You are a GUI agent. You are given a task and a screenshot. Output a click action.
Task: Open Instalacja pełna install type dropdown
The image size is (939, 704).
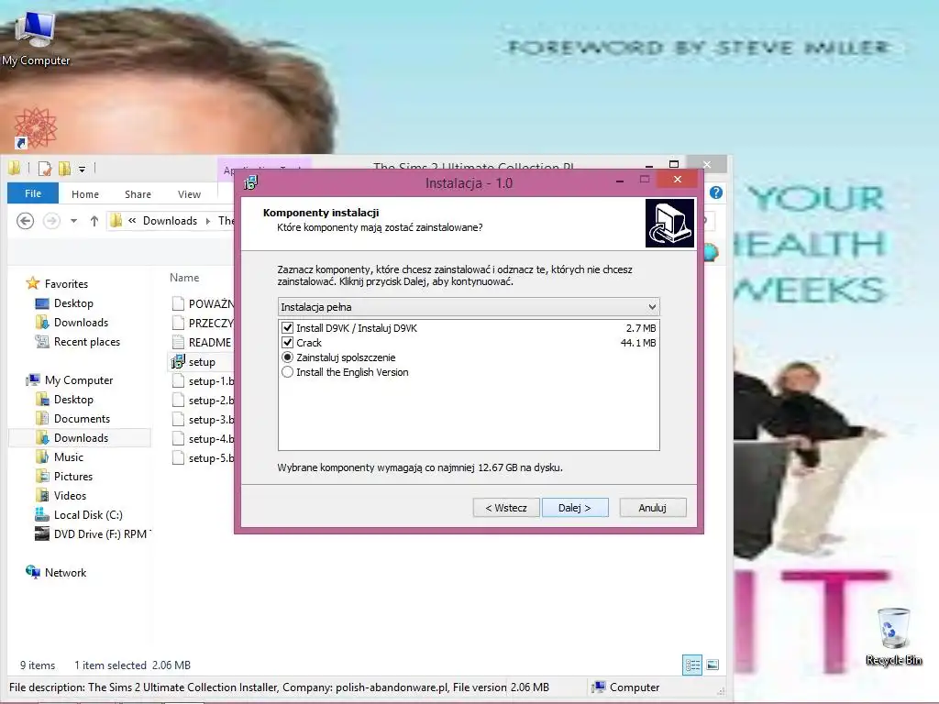tap(469, 306)
